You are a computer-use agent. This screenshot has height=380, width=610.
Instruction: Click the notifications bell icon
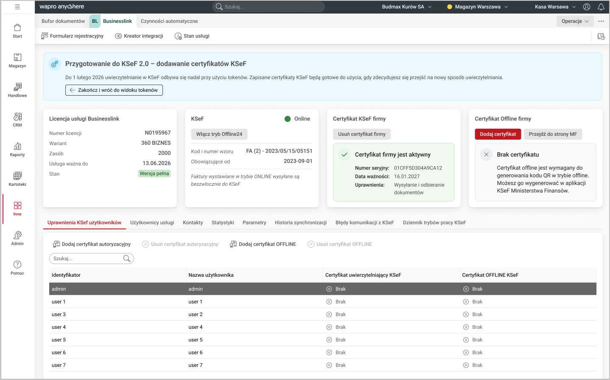601,7
